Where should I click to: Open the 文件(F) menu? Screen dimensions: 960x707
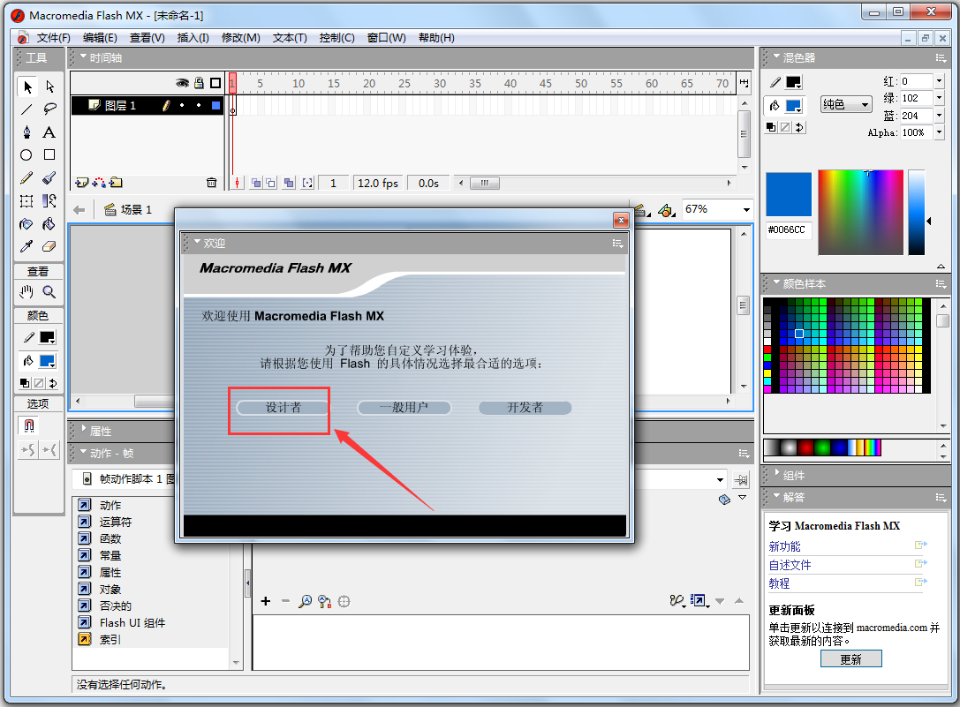(x=53, y=38)
